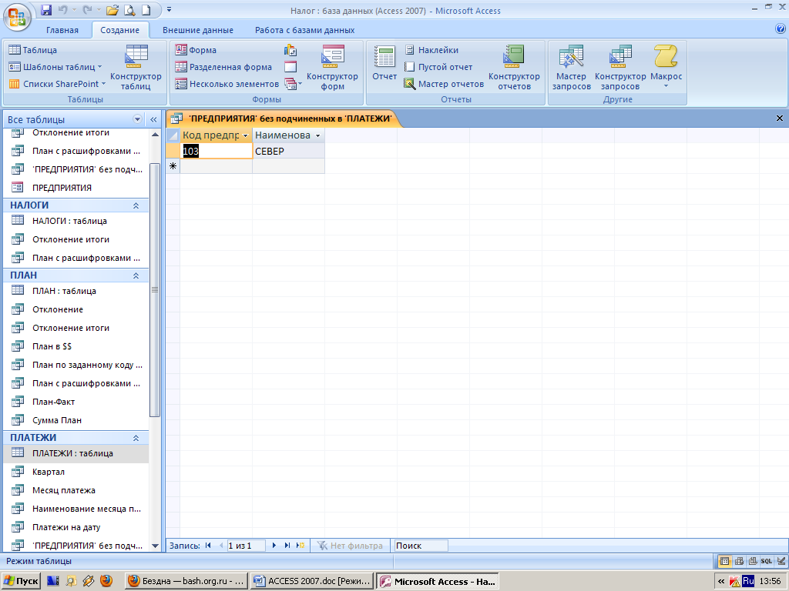The width and height of the screenshot is (789, 591).
Task: Select the СЕВЕР cell
Action: click(288, 151)
